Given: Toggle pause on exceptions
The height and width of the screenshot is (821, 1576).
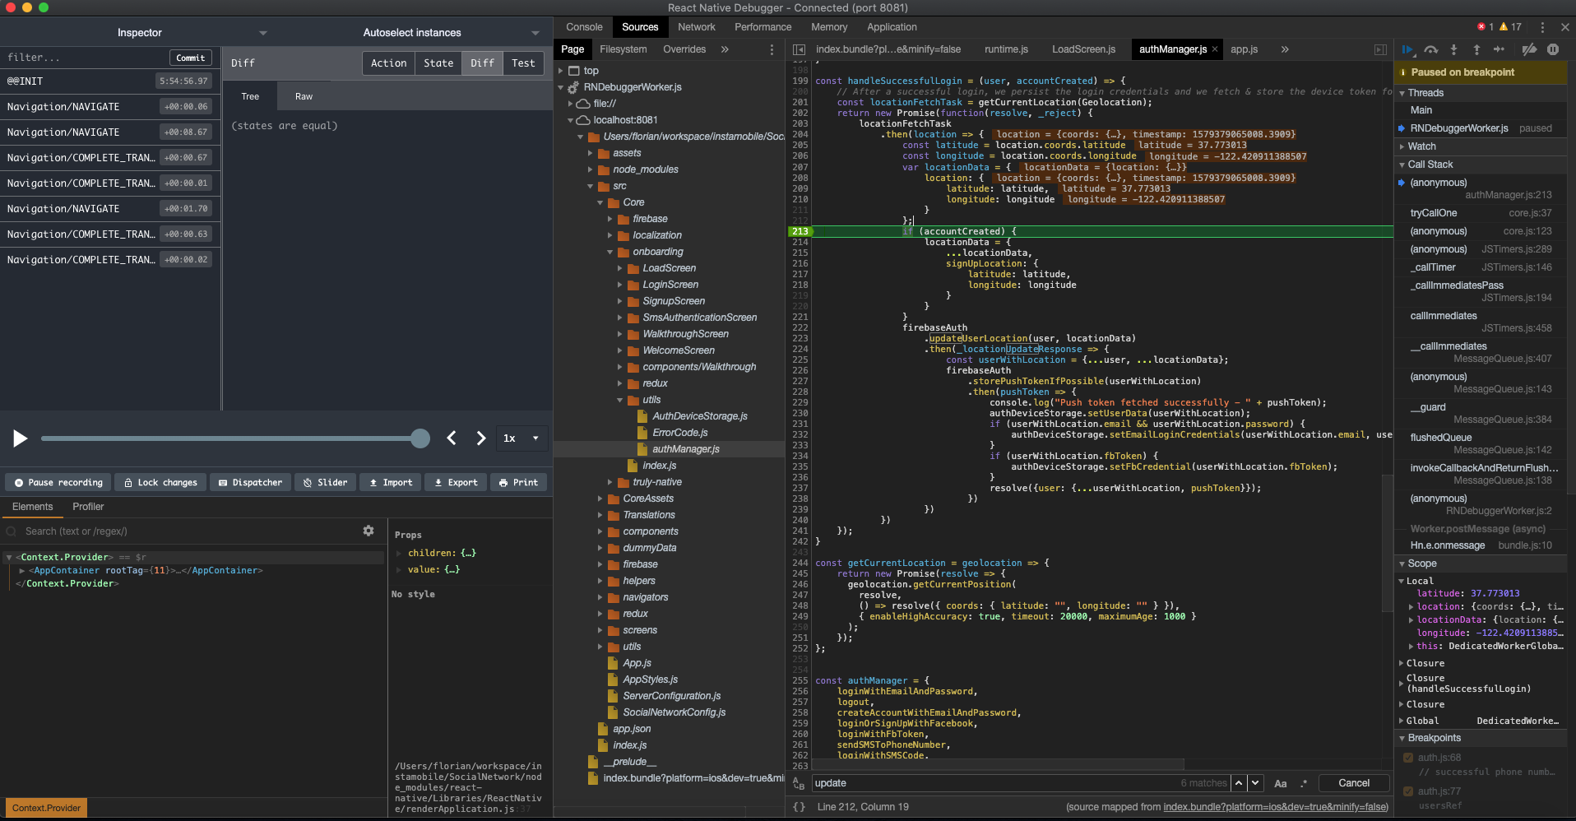Looking at the screenshot, I should [x=1553, y=49].
